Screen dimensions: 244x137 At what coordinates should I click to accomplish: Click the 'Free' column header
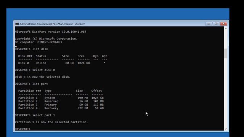81,56
